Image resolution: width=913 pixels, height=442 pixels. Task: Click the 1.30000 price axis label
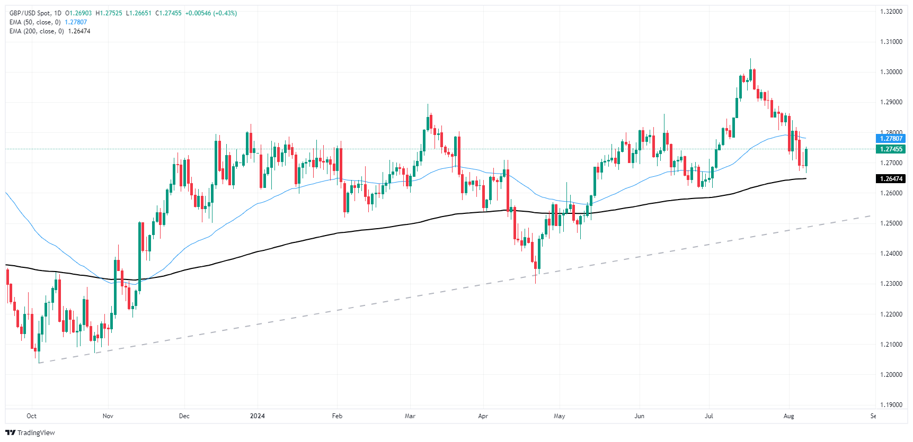pos(891,72)
